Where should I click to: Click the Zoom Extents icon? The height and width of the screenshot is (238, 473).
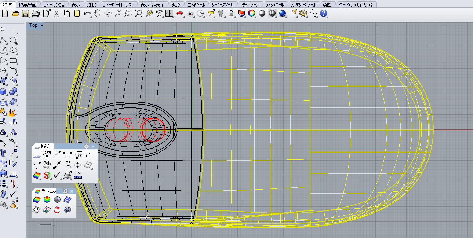tap(139, 14)
